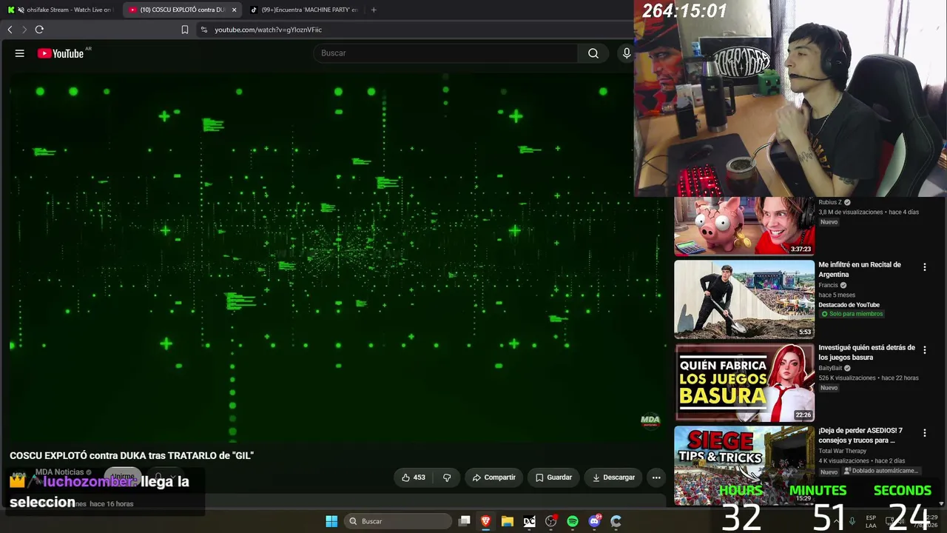
Task: Click the YouTube search magnifier button
Action: click(x=593, y=53)
